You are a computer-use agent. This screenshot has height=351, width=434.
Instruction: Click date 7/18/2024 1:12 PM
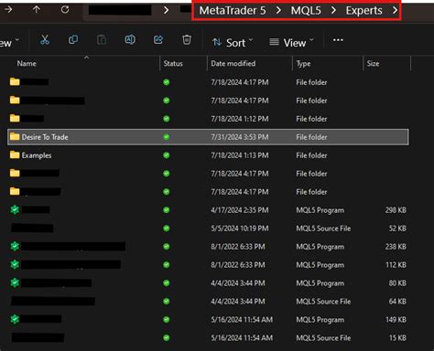pyautogui.click(x=240, y=119)
